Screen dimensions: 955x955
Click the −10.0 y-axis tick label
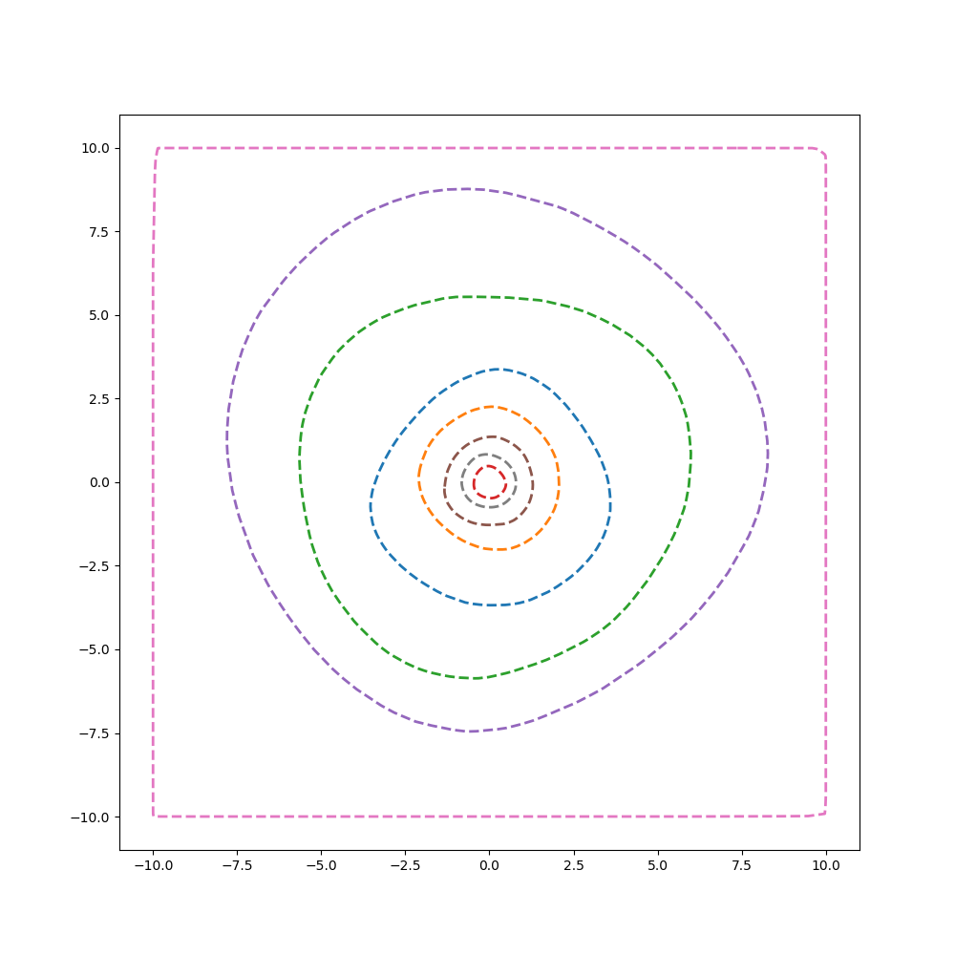[x=91, y=817]
